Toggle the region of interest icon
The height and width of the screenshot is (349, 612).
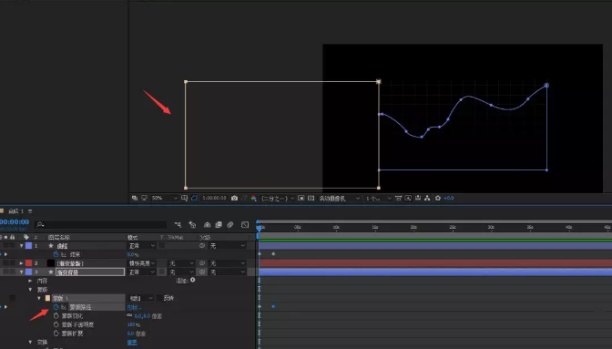click(x=301, y=199)
